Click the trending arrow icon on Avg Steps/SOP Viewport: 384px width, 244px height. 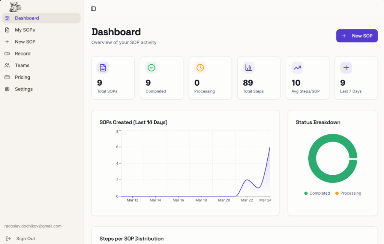pos(297,68)
